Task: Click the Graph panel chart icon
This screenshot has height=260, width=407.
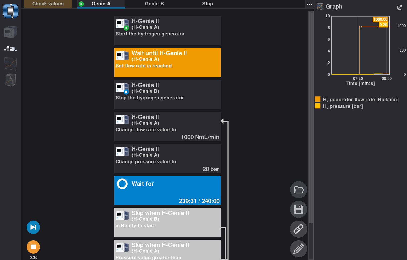Action: click(320, 7)
